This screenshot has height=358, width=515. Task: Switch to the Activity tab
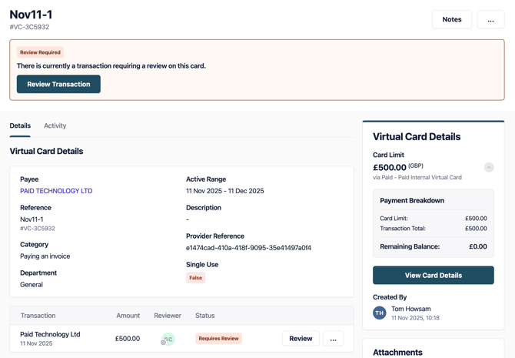coord(55,125)
